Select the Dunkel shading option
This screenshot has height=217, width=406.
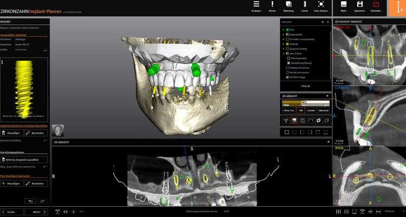tap(311, 111)
